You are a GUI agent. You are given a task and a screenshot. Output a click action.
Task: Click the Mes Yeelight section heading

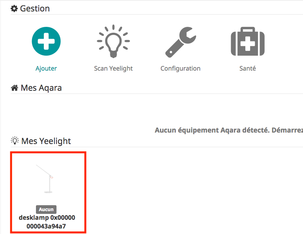pos(46,141)
